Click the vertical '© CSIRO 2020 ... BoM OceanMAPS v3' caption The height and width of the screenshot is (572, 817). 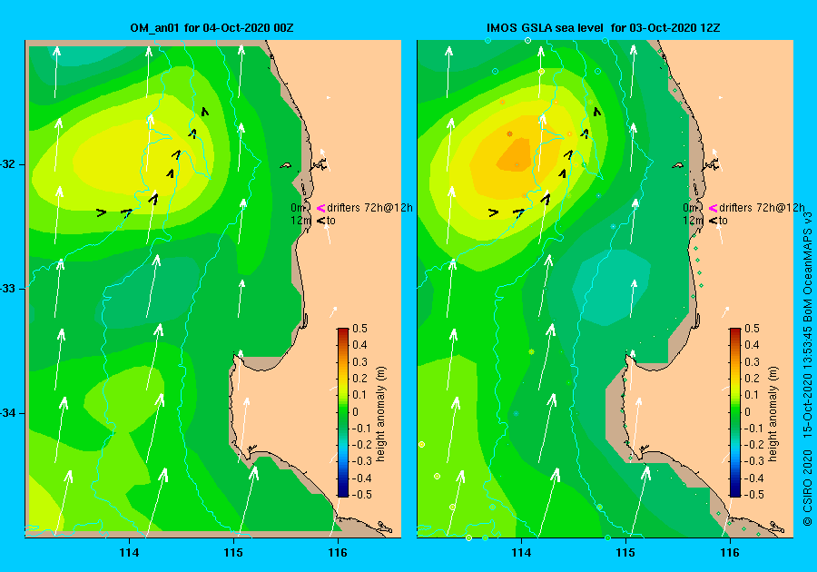808,369
